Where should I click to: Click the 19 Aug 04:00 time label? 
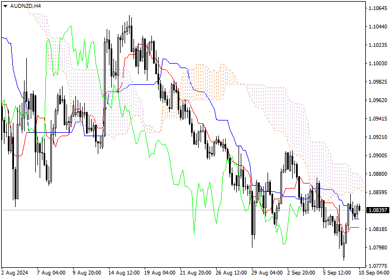pyautogui.click(x=160, y=273)
